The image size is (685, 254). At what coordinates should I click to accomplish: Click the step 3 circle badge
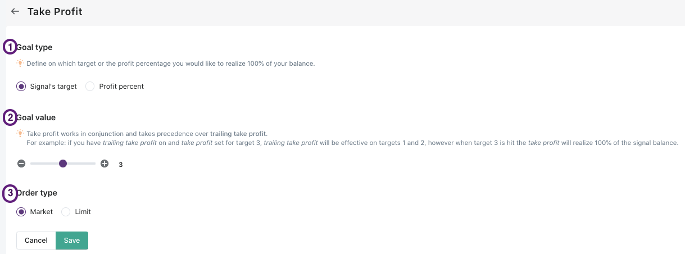(10, 193)
